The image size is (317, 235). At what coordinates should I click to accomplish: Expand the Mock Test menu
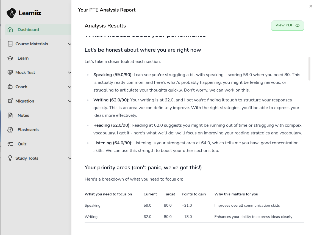69,72
